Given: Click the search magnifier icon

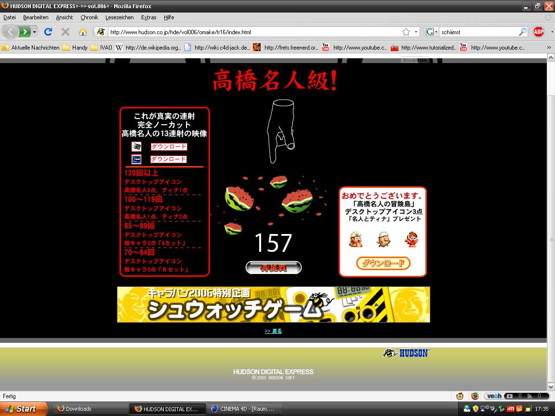Looking at the screenshot, I should click(522, 32).
